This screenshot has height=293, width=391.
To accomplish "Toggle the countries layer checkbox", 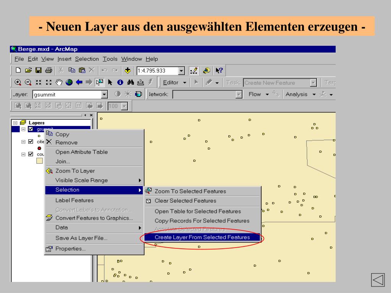I will 31,154.
